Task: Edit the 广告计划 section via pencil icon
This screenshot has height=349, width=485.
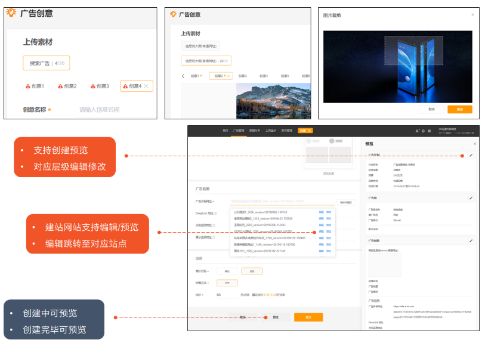Action: pos(471,155)
